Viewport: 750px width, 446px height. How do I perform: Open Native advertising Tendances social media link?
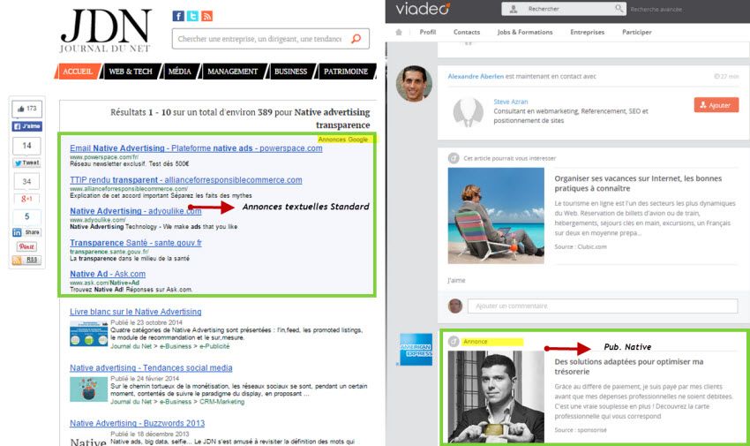151,368
